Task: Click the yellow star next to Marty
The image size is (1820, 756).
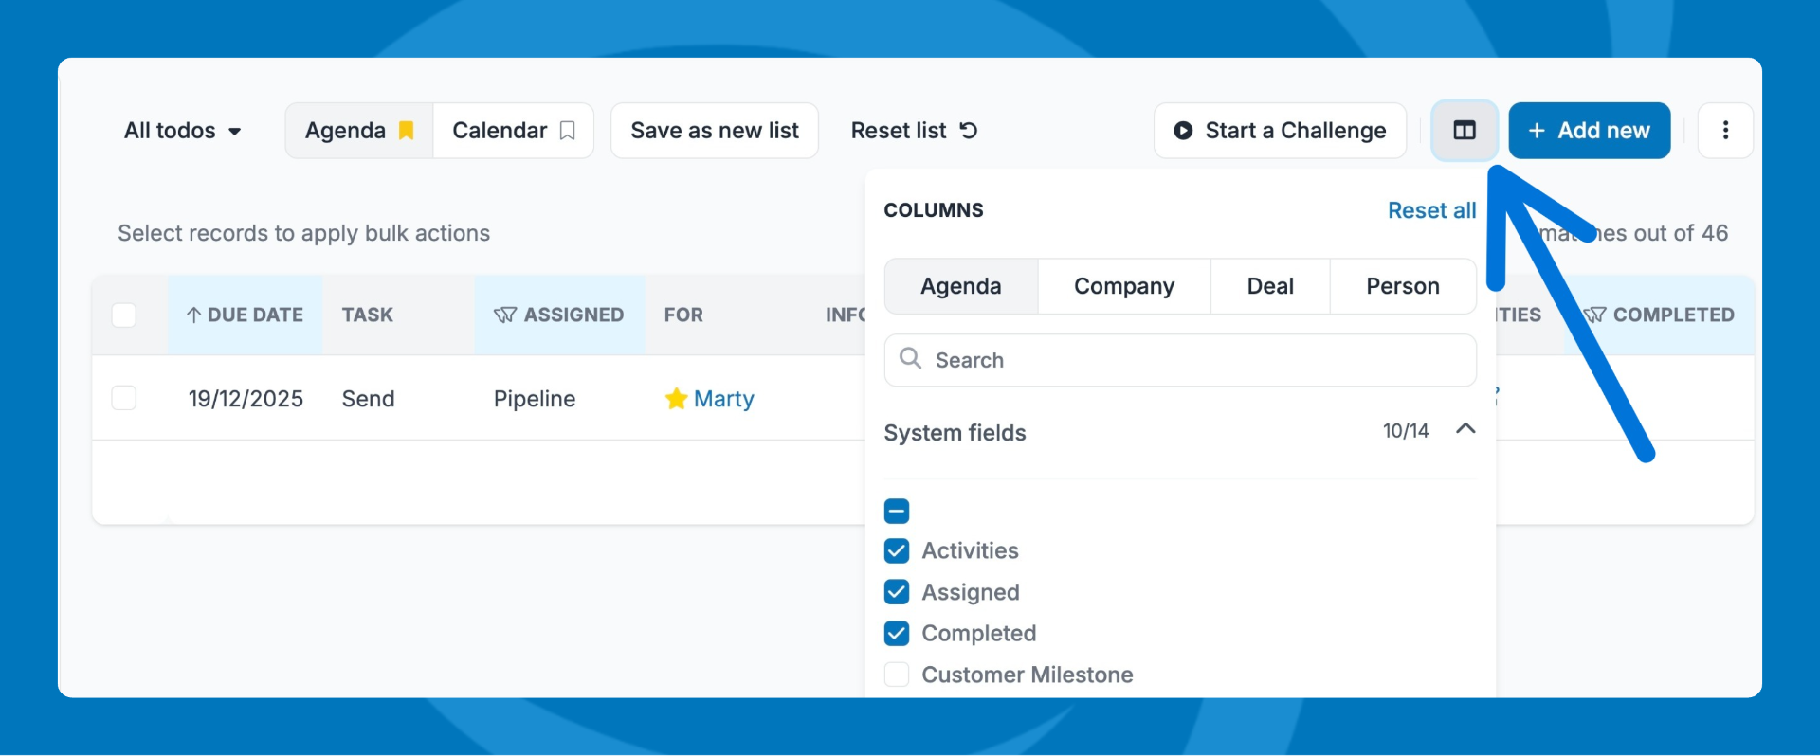Action: point(676,399)
